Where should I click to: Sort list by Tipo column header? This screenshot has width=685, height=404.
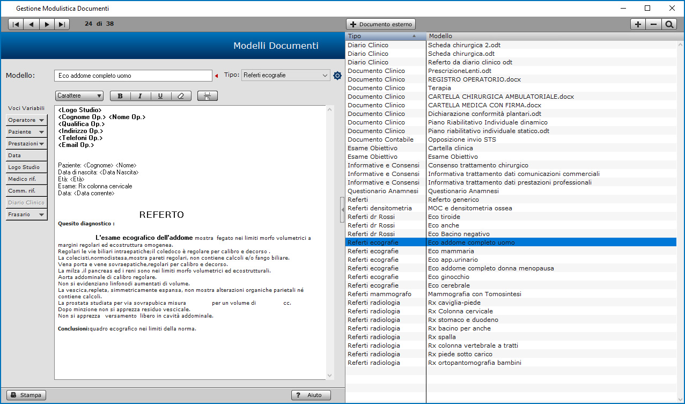coord(385,36)
